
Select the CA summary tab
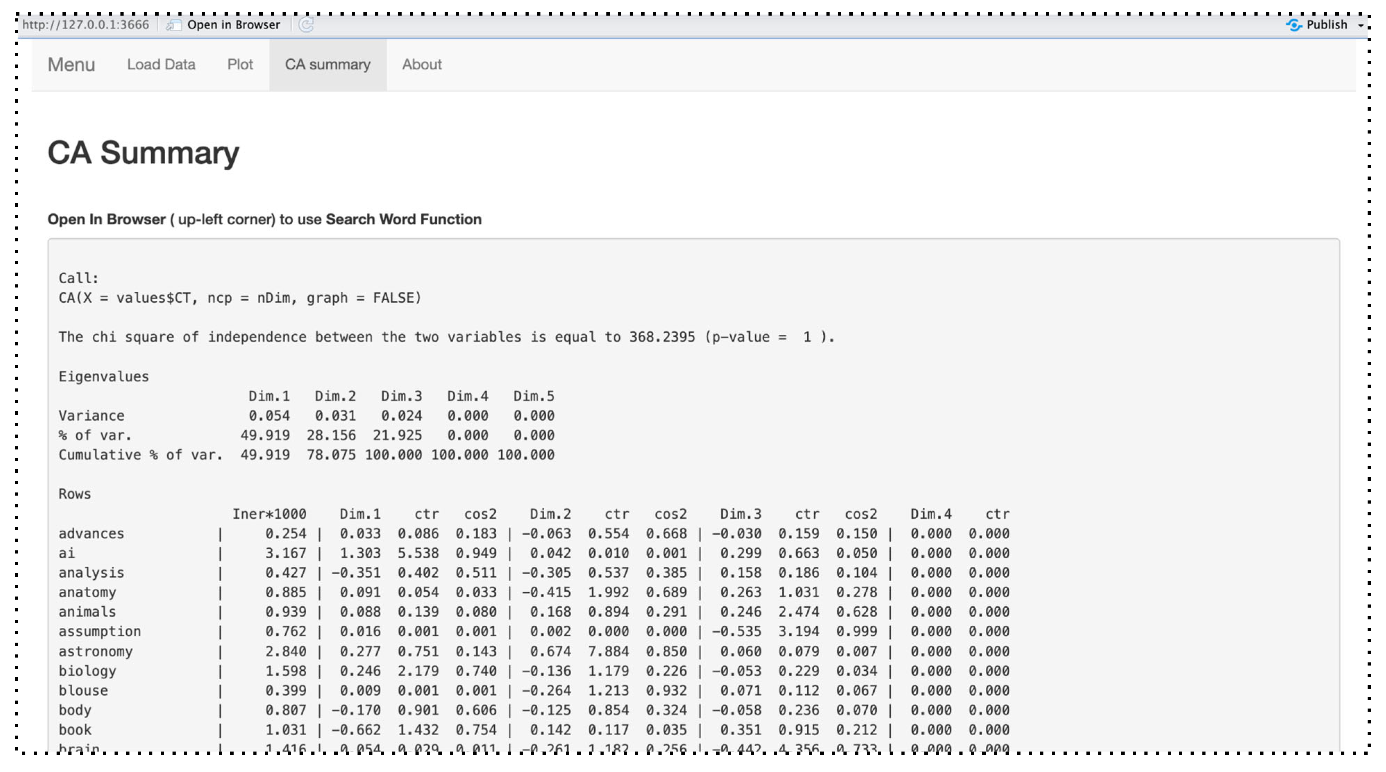tap(327, 65)
